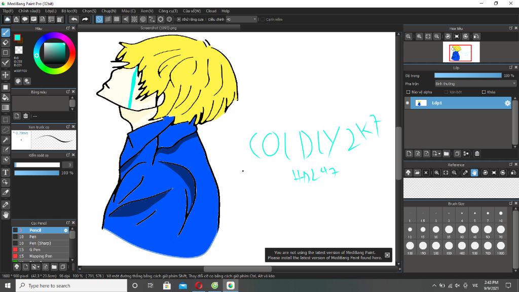519x292 pixels.
Task: Turn snap off using the toolbar icon
Action: tap(99, 20)
